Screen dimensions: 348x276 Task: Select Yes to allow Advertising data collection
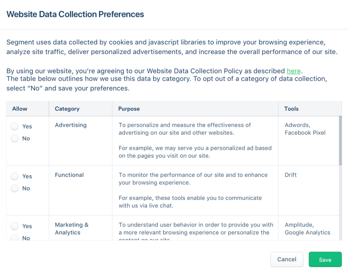coord(14,126)
